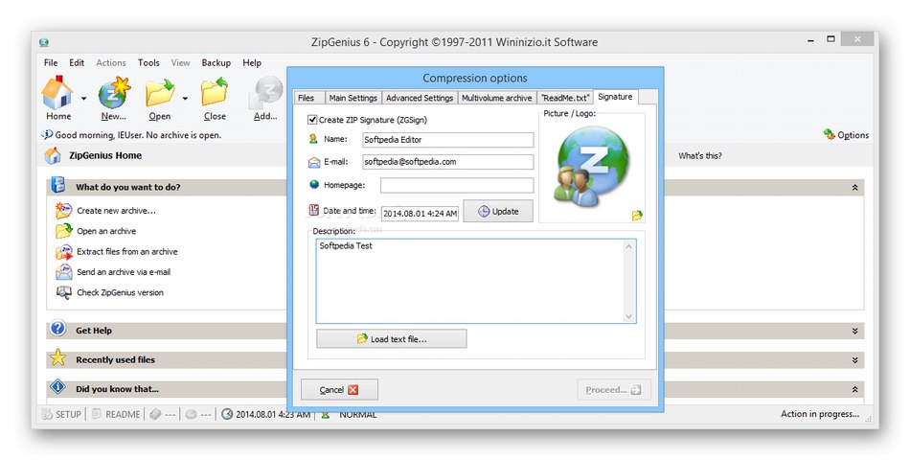
Task: Click Extract files from an archive icon
Action: (63, 251)
